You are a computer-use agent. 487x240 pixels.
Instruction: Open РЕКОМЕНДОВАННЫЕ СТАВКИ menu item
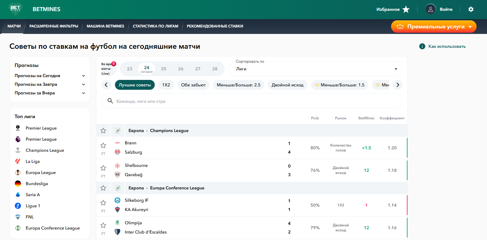pos(215,26)
